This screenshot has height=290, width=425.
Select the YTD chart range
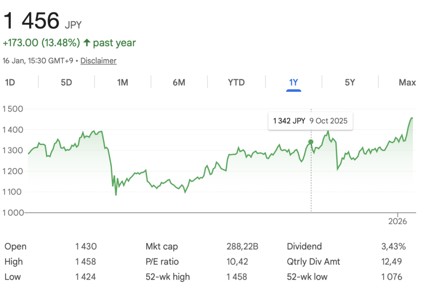click(236, 82)
